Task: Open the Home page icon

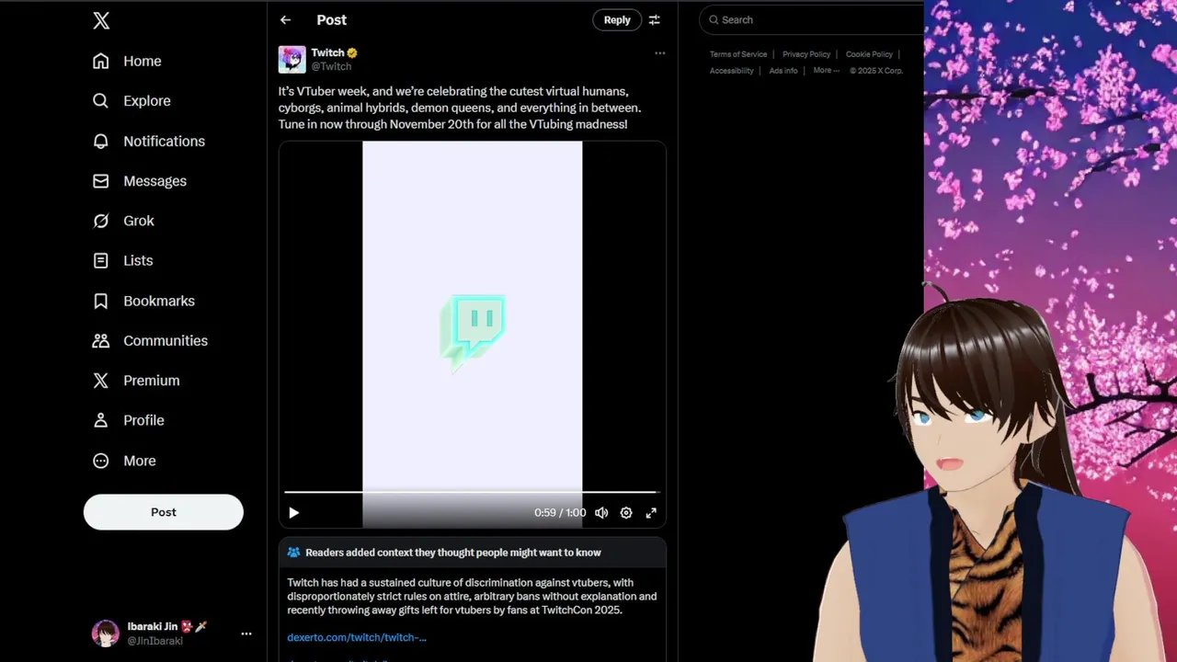Action: [101, 61]
